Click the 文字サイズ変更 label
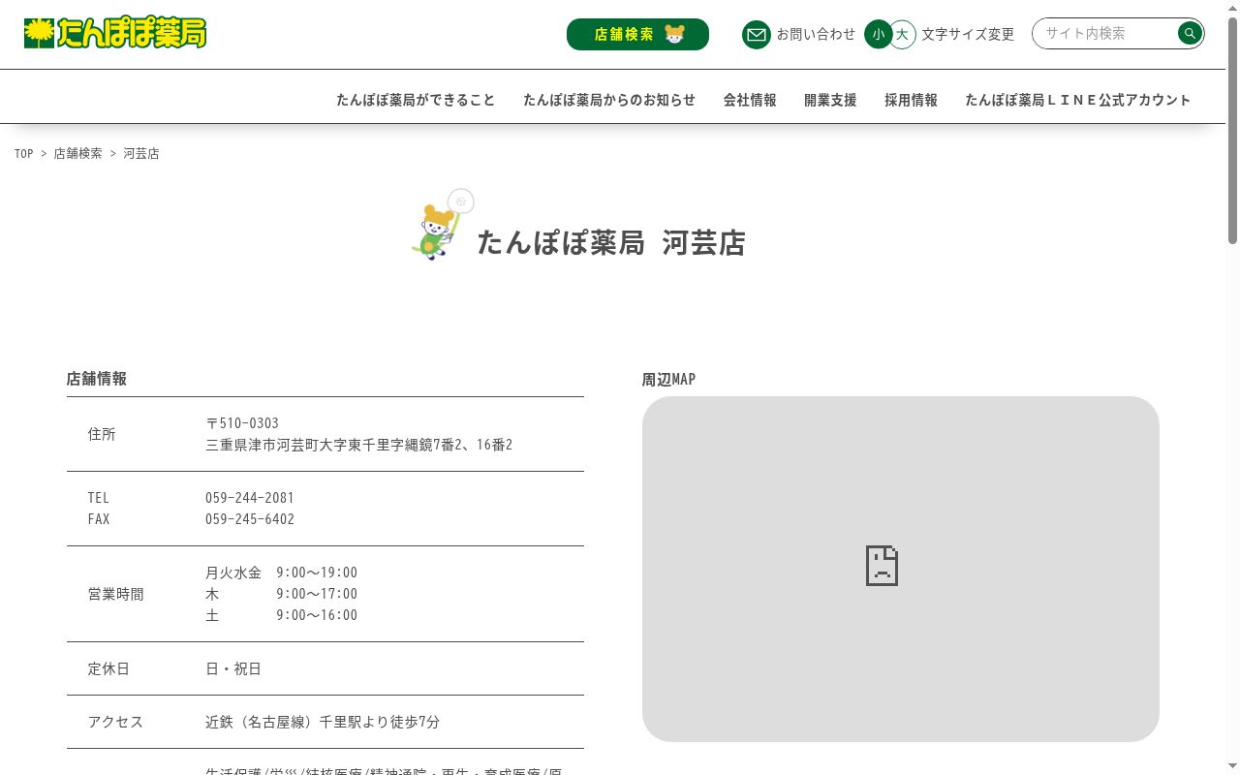This screenshot has width=1240, height=775. [x=968, y=34]
